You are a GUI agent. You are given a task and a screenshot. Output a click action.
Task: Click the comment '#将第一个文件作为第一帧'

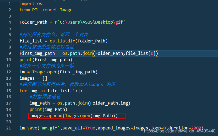click(x=47, y=66)
